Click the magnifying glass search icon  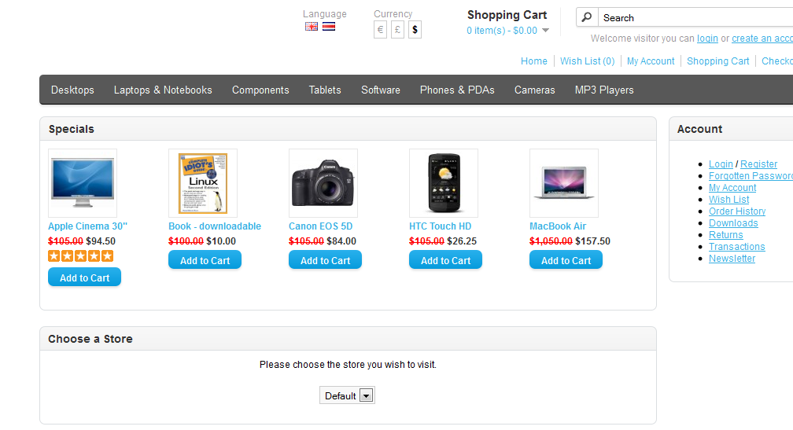tap(587, 17)
